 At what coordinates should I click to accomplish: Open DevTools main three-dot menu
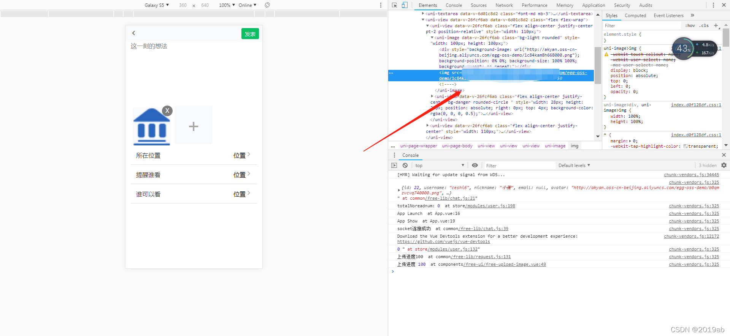tap(713, 5)
